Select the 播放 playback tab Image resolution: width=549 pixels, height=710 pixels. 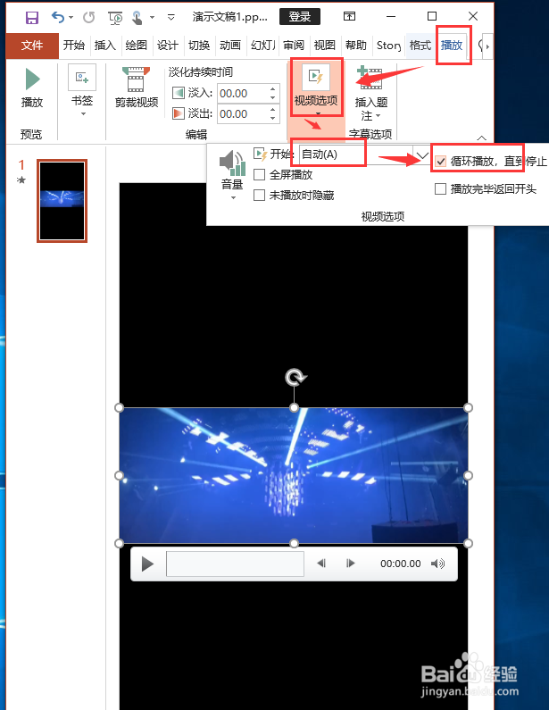452,46
